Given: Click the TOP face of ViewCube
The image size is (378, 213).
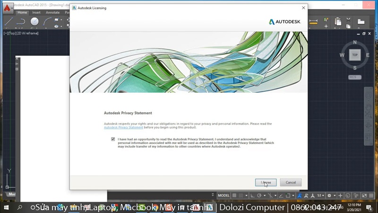Looking at the screenshot, I should tap(355, 55).
